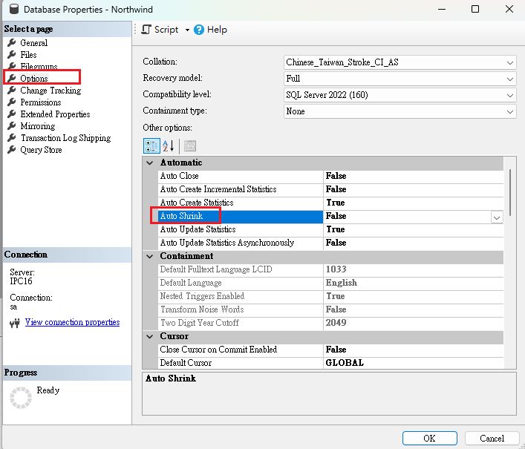Open the Collation dropdown
The width and height of the screenshot is (525, 449).
pos(509,62)
